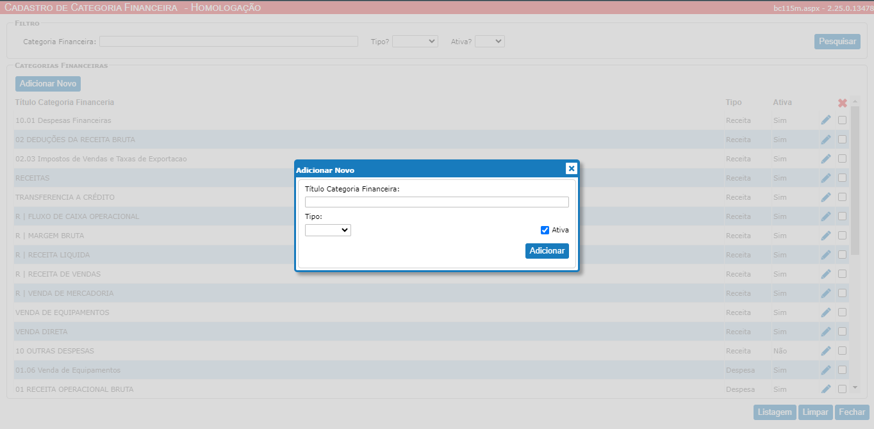This screenshot has width=874, height=429.
Task: Focus the Título Categoria Financeira input
Action: coord(437,202)
